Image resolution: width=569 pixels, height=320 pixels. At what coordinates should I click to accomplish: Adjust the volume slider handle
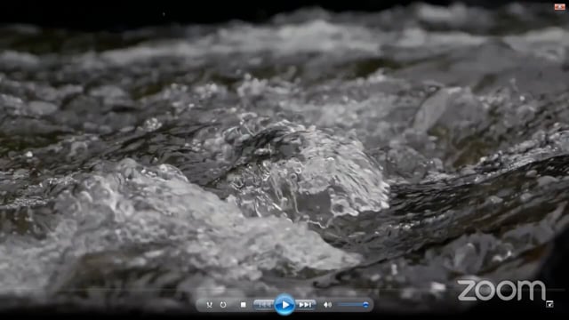[365, 305]
